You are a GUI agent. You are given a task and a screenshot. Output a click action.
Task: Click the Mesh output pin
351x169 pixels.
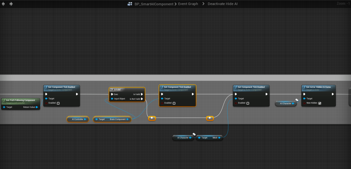point(219,137)
